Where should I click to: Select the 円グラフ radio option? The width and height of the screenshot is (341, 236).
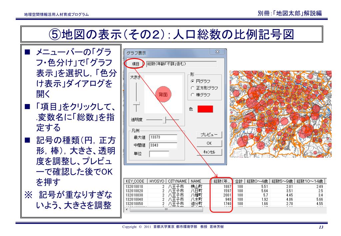pyautogui.click(x=200, y=81)
